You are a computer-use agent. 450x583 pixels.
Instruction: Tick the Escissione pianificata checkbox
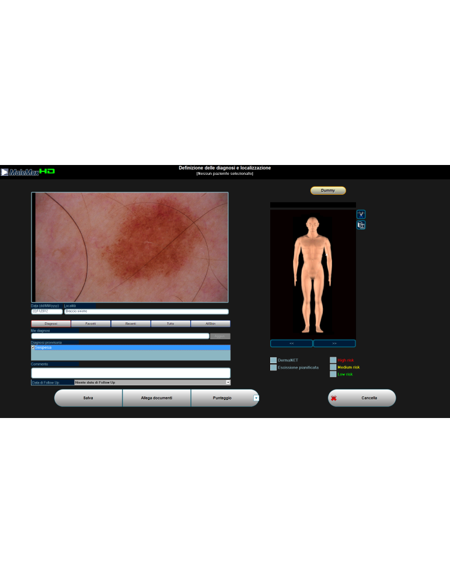click(x=273, y=368)
